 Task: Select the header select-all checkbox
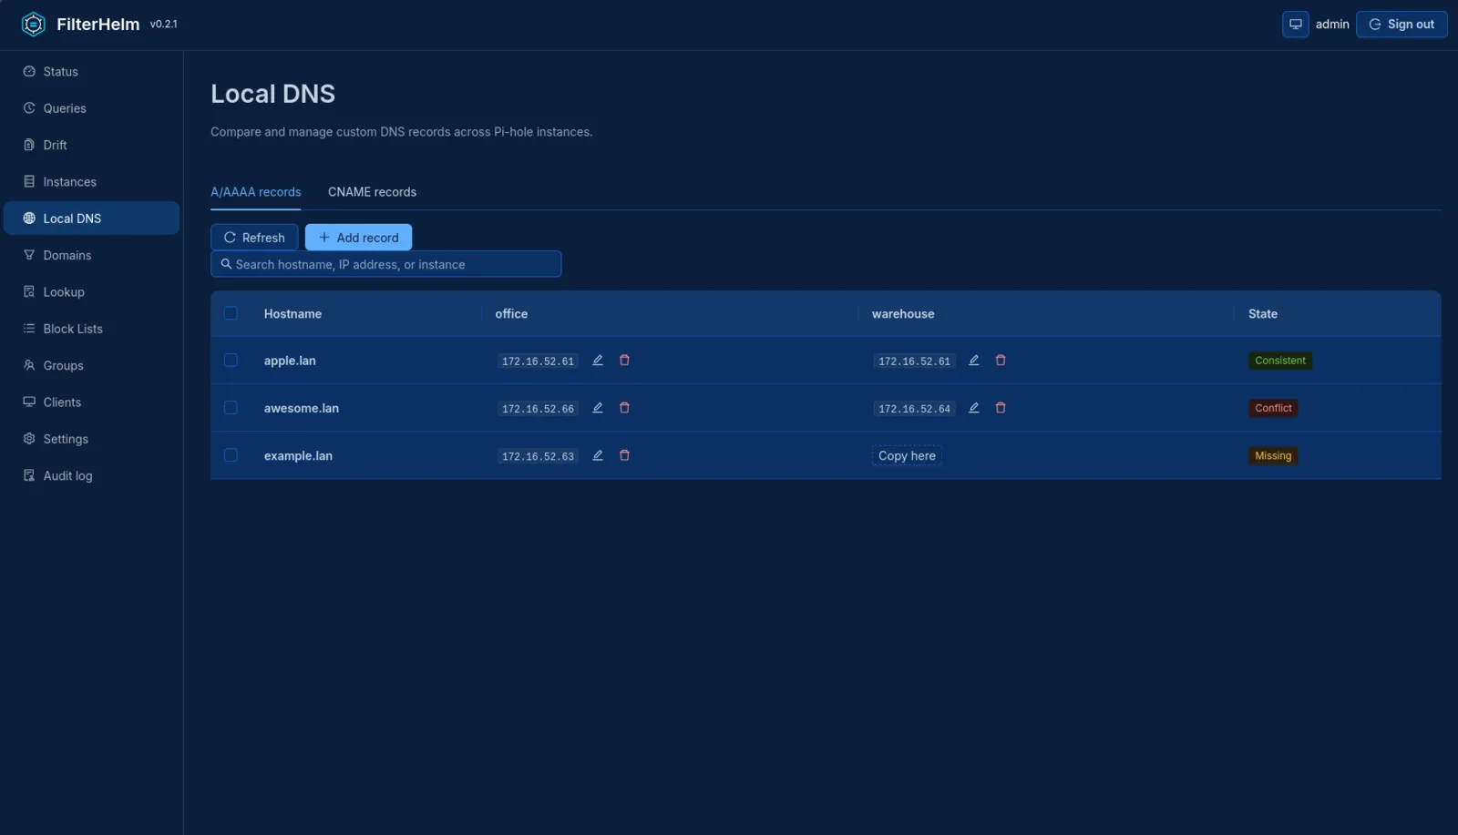point(231,313)
